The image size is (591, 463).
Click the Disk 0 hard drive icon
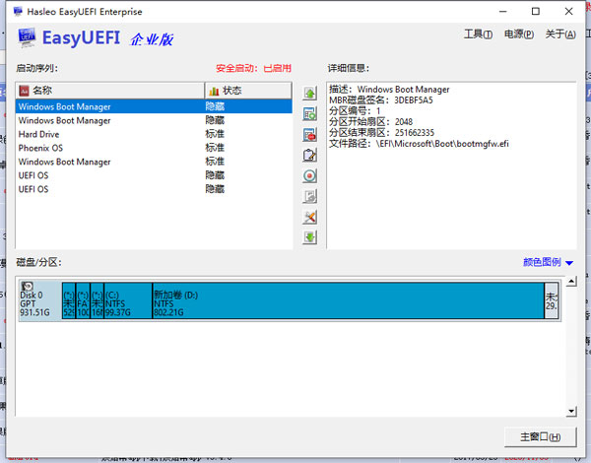[x=27, y=286]
